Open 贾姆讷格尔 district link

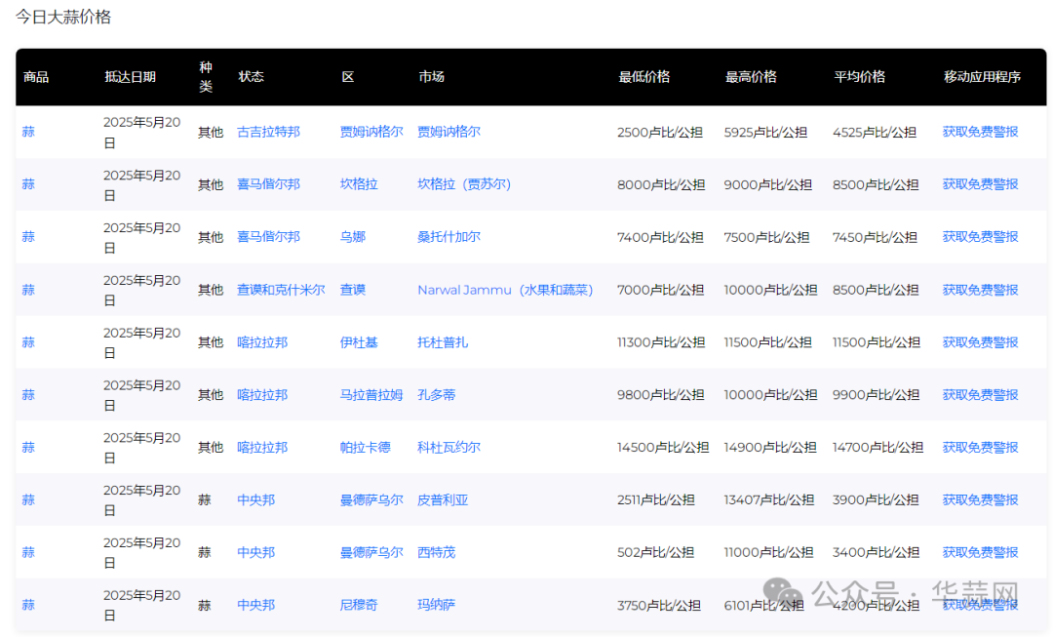(x=371, y=132)
